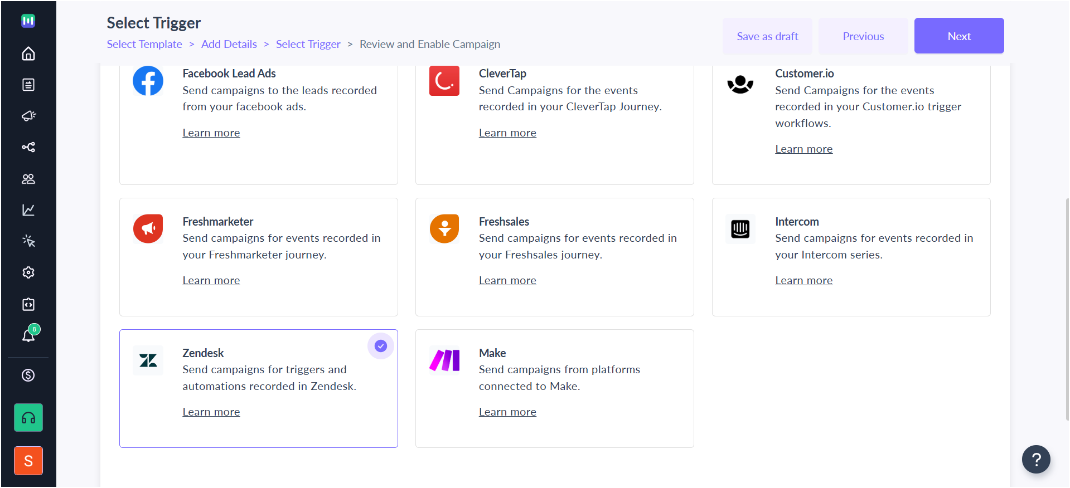Open Learn more for Freshsales
This screenshot has height=488, width=1070.
(507, 280)
